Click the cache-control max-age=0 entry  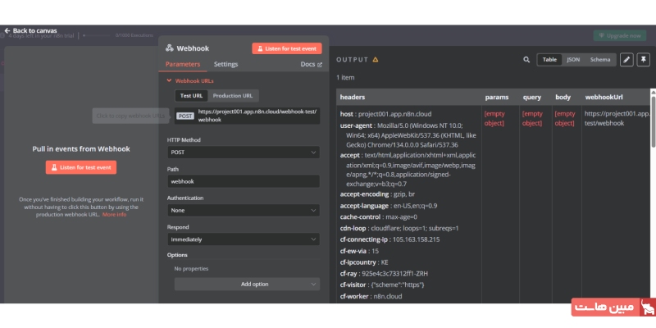379,217
